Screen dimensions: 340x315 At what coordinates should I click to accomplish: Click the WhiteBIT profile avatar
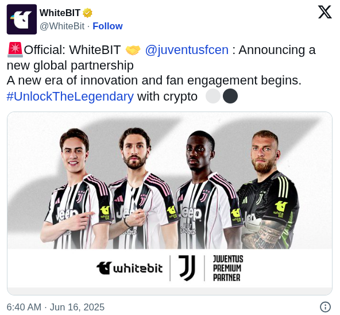tap(22, 20)
